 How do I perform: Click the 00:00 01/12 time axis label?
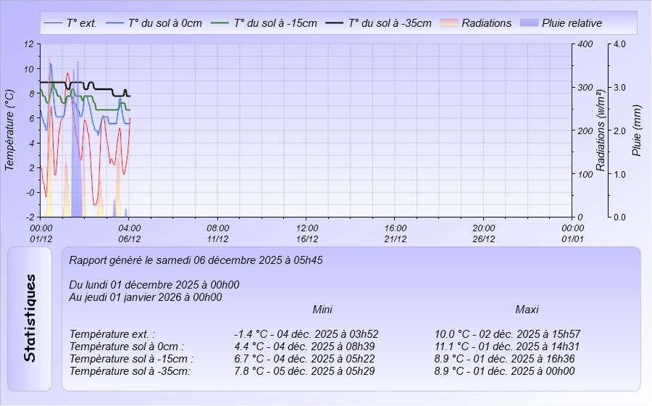pyautogui.click(x=41, y=233)
